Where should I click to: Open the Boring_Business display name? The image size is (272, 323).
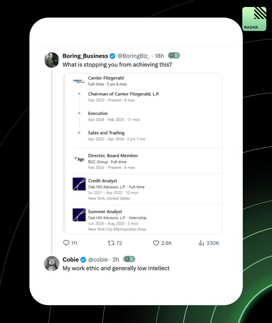tap(85, 56)
